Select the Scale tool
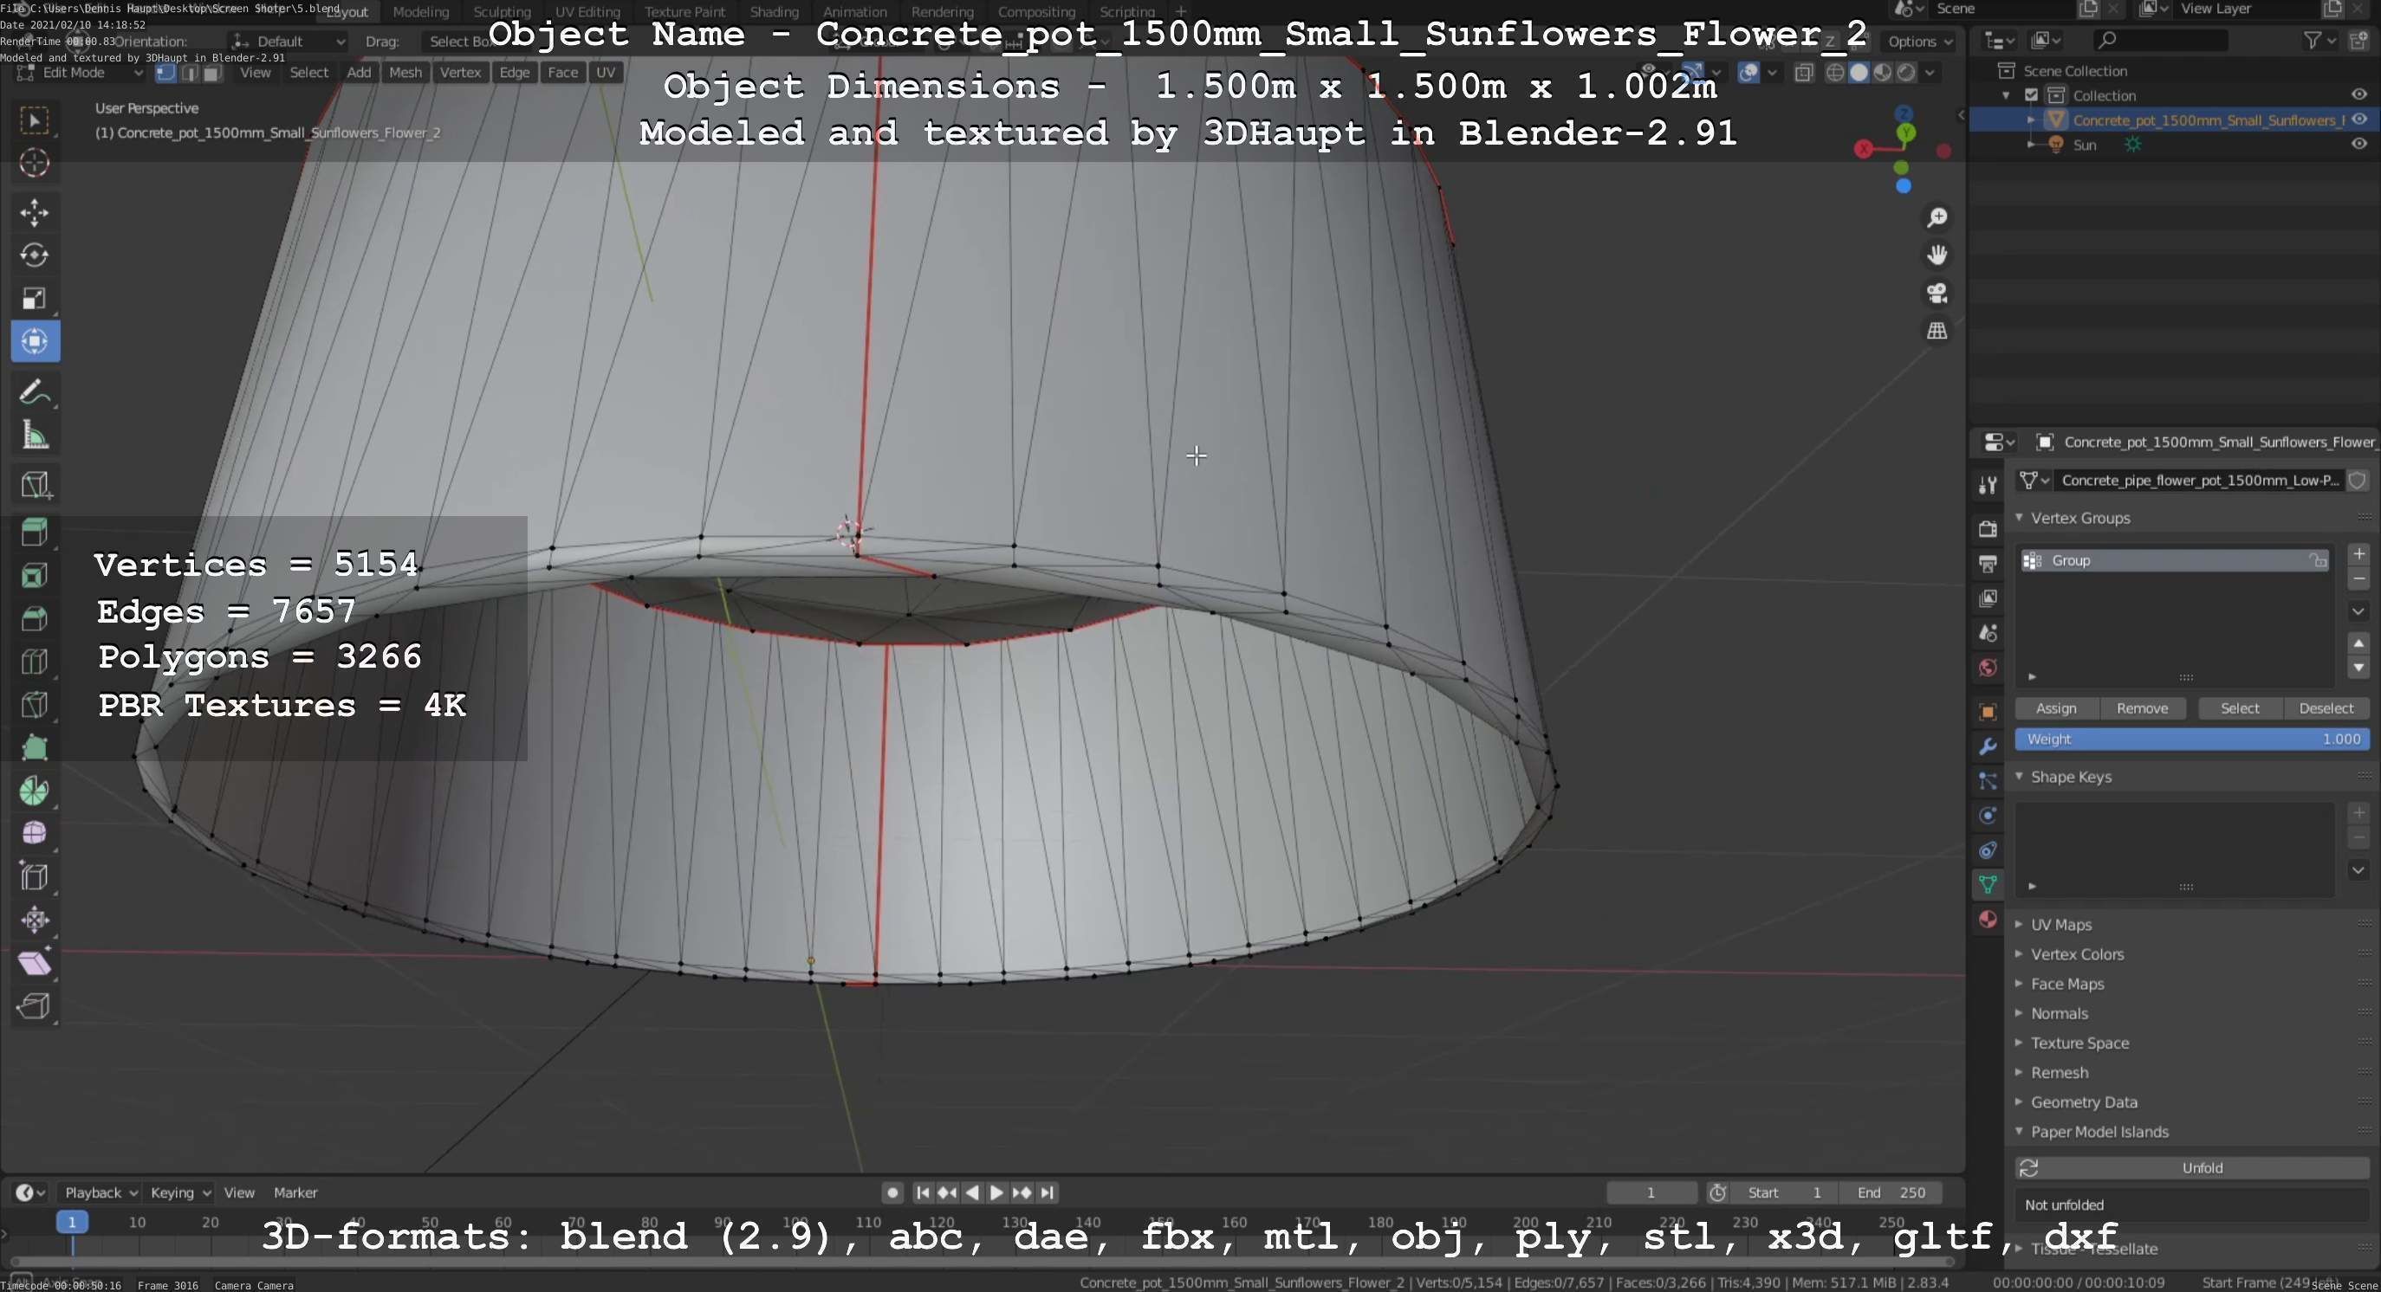 [x=36, y=298]
